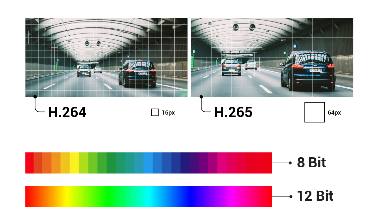The height and width of the screenshot is (214, 379).
Task: Click the K DM 118 plate in the right image
Action: (315, 70)
